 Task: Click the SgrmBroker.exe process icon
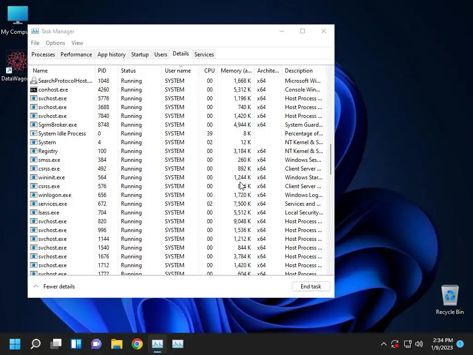34,125
